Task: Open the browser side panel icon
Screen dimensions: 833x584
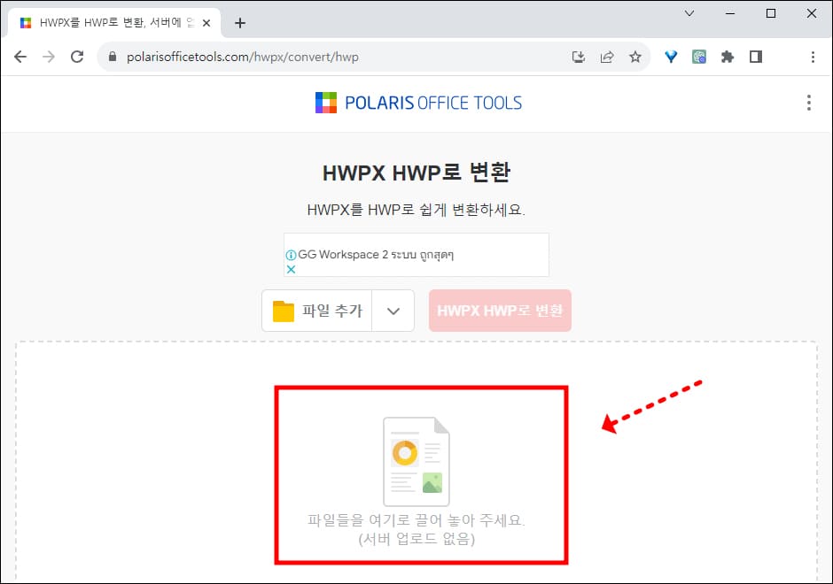Action: click(x=756, y=56)
